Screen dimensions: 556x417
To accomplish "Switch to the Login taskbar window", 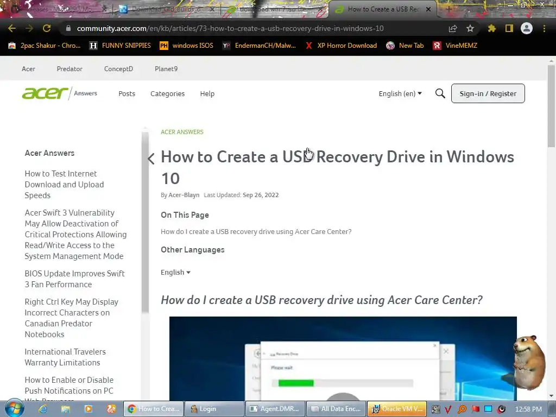I will 214,409.
